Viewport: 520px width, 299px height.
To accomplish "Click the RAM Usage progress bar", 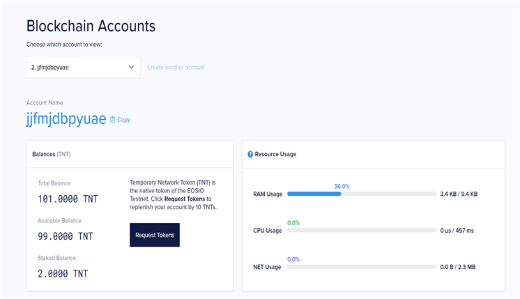I will pyautogui.click(x=360, y=194).
